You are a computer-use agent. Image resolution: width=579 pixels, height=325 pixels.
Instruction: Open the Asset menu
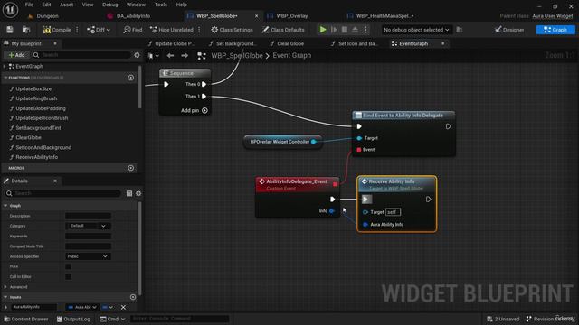pos(66,5)
